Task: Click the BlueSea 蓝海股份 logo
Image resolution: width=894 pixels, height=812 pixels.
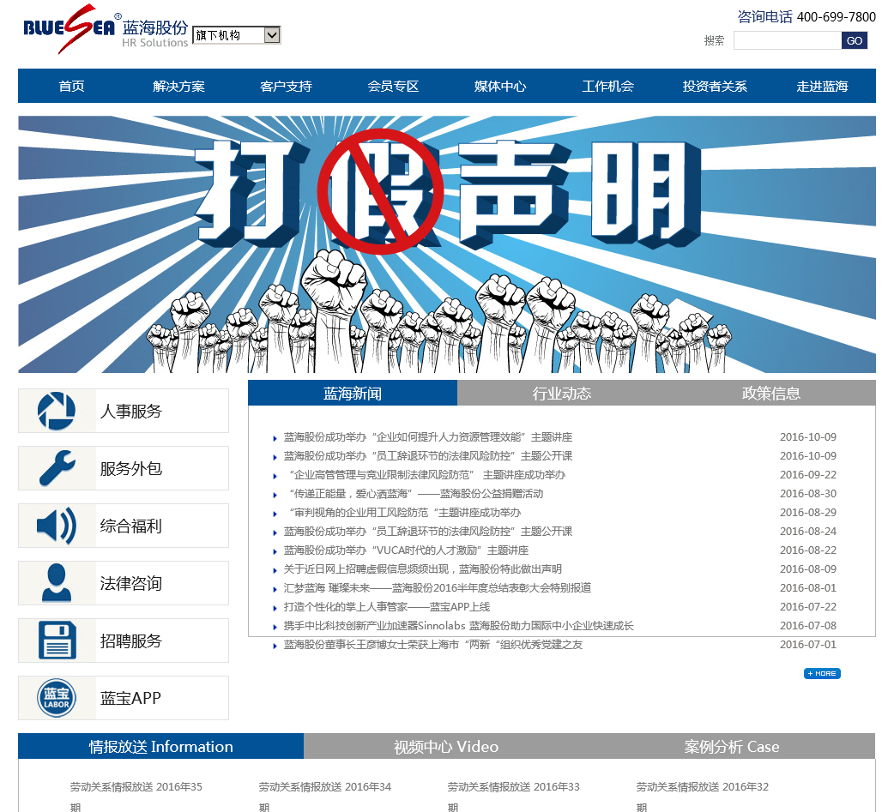Action: (106, 28)
